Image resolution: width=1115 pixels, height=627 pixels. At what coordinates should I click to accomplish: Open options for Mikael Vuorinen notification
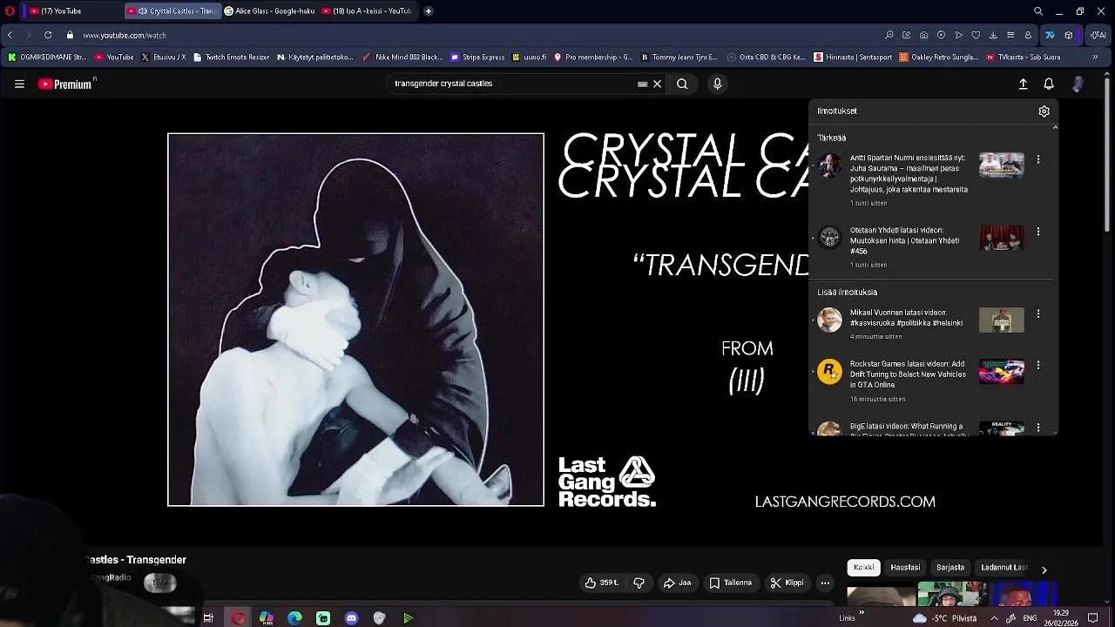1038,313
